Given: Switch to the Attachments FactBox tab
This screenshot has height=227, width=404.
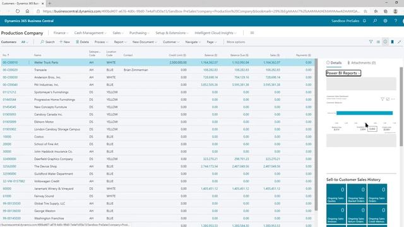Looking at the screenshot, I should pyautogui.click(x=362, y=63).
